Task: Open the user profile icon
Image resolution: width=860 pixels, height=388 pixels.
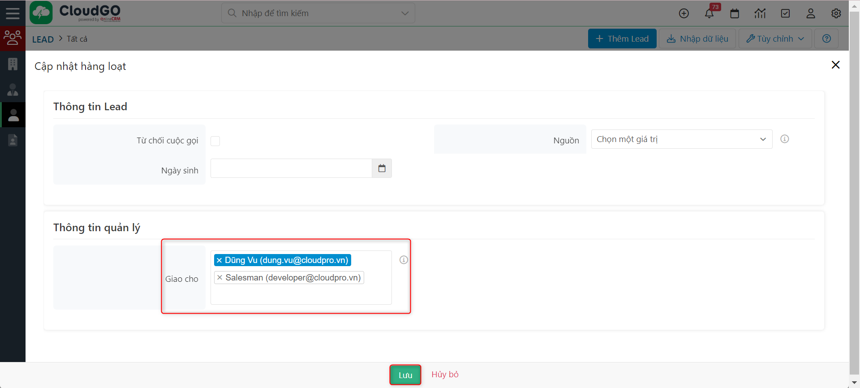Action: tap(811, 13)
